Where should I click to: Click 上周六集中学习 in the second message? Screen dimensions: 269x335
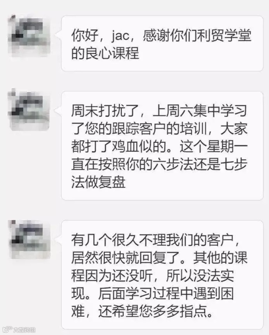point(200,111)
